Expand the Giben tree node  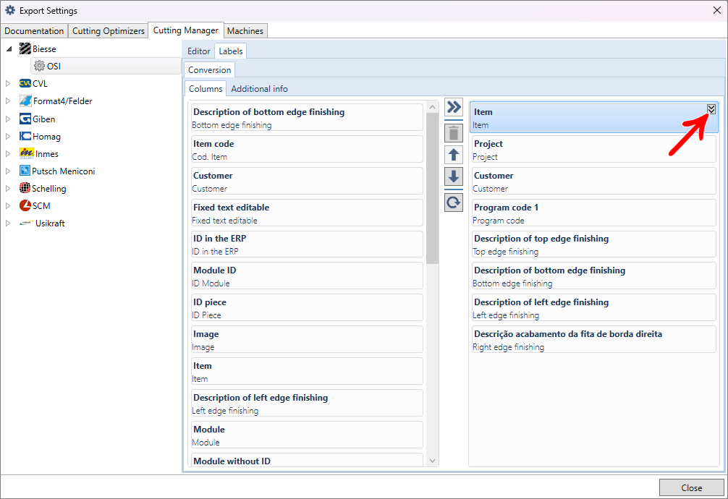[x=8, y=119]
